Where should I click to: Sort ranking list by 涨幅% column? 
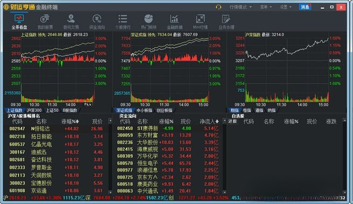coord(70,122)
